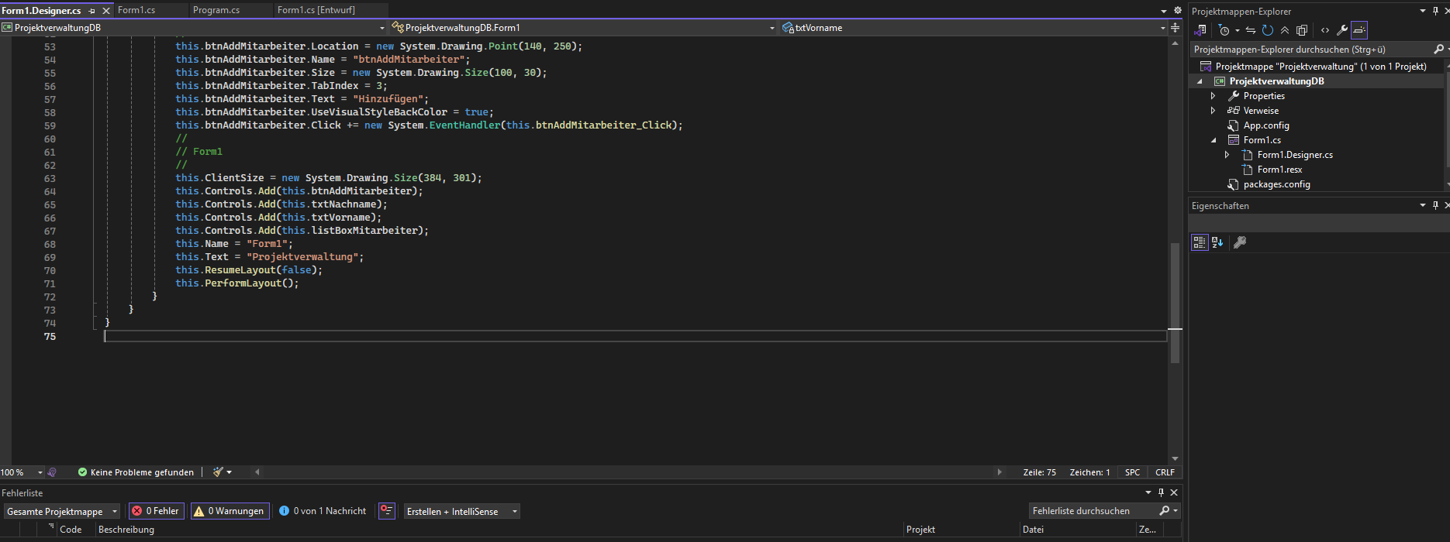The width and height of the screenshot is (1450, 542).
Task: Toggle the 0 von 1 Nachricht filter
Action: click(x=323, y=511)
